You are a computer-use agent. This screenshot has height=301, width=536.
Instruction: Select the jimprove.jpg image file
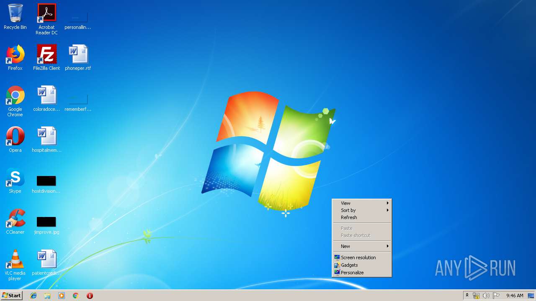[46, 225]
